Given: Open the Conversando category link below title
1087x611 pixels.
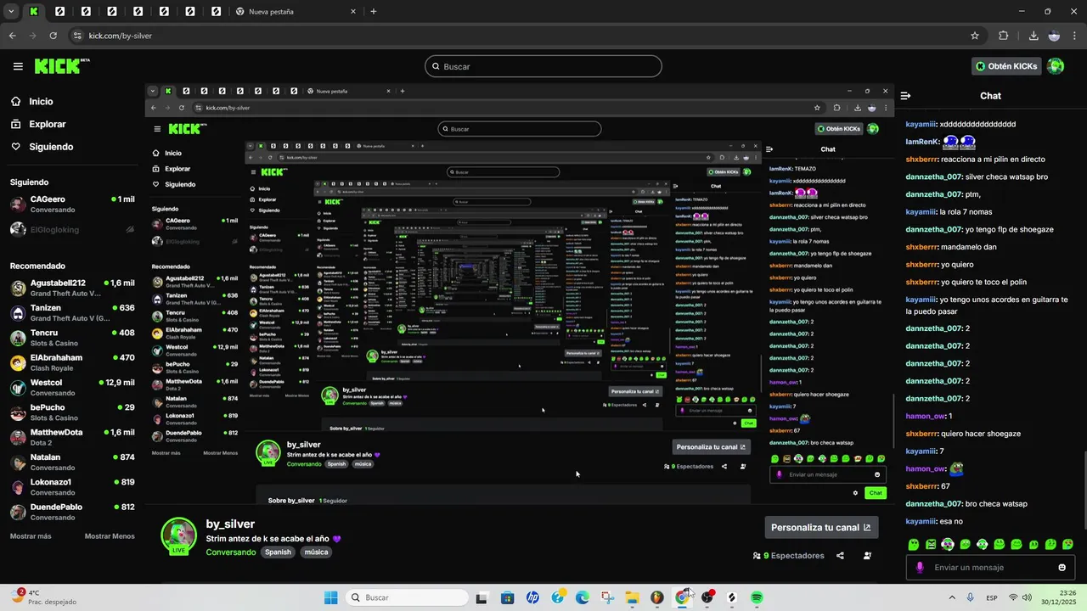Looking at the screenshot, I should click(x=230, y=552).
